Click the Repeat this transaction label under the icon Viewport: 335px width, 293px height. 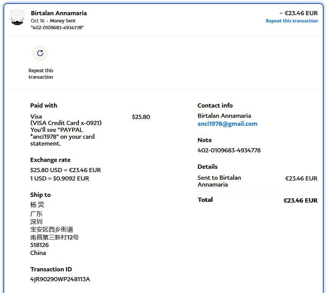pyautogui.click(x=41, y=74)
